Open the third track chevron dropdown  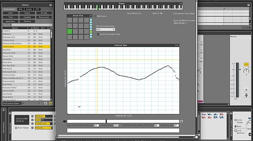tap(201, 58)
